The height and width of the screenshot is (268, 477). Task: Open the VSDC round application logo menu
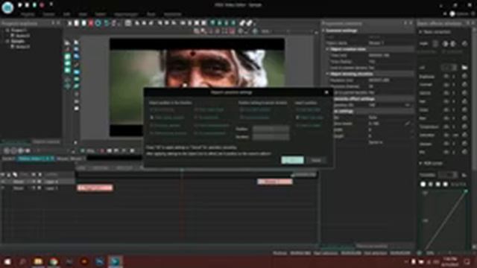pyautogui.click(x=7, y=7)
